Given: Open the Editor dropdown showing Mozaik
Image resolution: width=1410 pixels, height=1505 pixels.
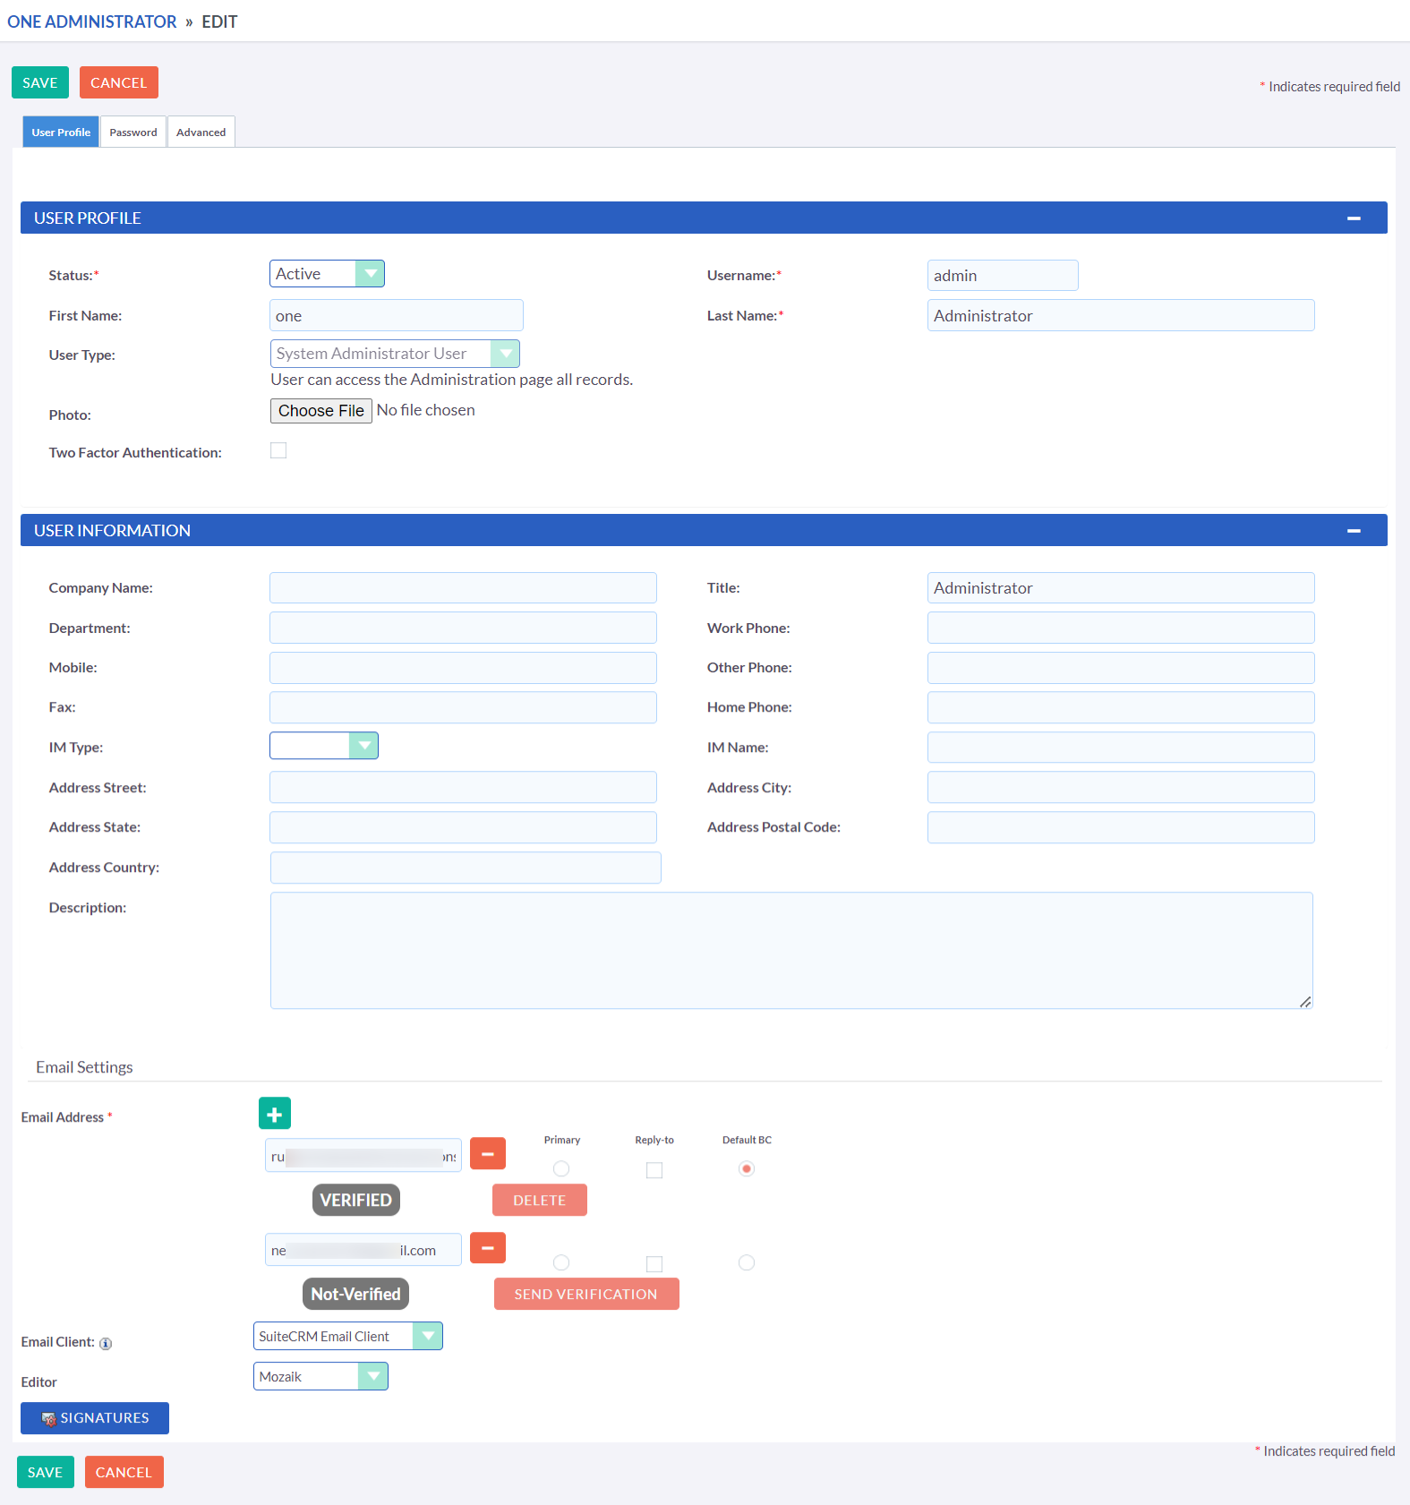Looking at the screenshot, I should coord(320,1376).
